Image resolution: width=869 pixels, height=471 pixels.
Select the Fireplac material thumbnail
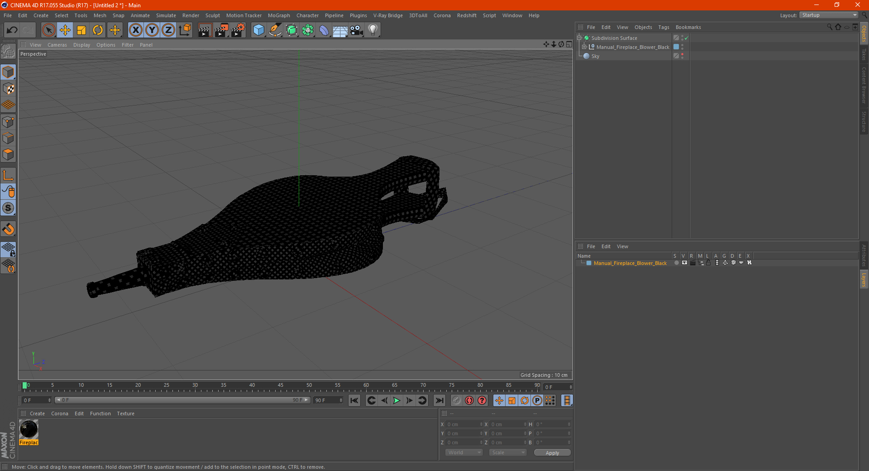(29, 433)
